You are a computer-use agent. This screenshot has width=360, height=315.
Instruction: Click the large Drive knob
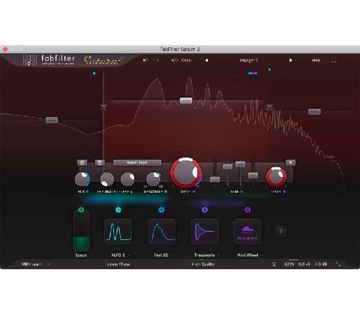click(186, 172)
